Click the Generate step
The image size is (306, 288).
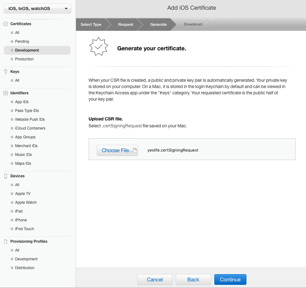point(159,25)
